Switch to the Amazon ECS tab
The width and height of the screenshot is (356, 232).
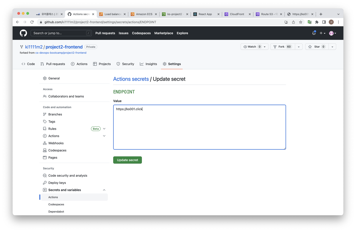click(144, 14)
